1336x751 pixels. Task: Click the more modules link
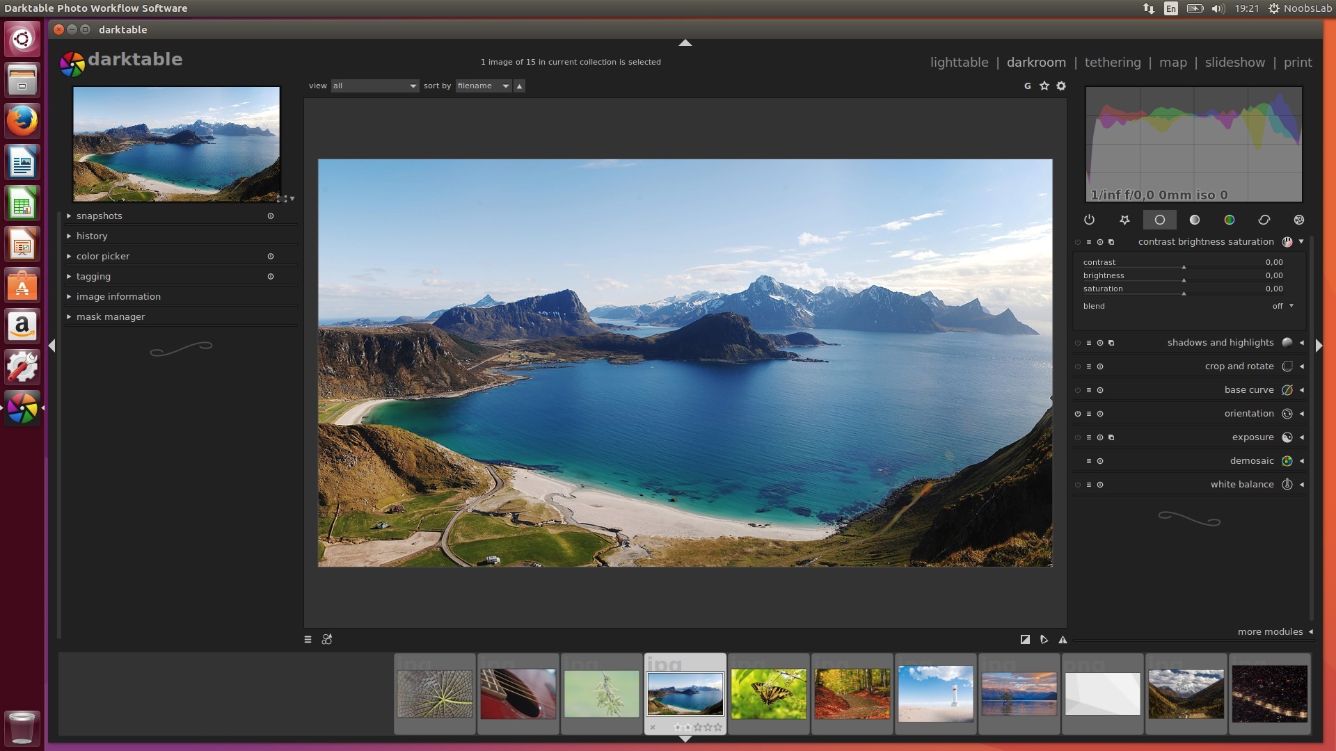[1270, 631]
